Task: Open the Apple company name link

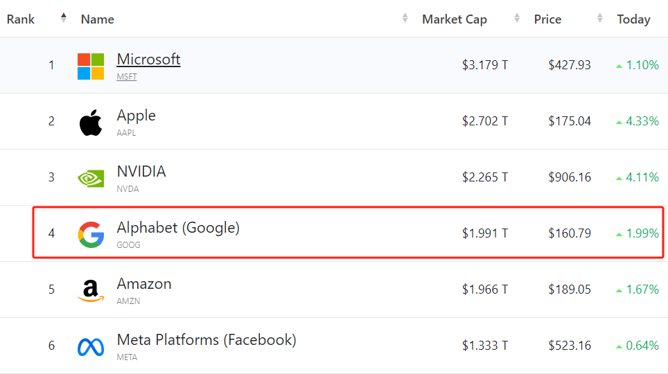Action: tap(136, 116)
